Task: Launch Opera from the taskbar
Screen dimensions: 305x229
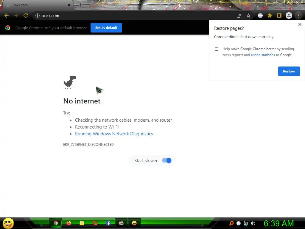Action: 95,223
